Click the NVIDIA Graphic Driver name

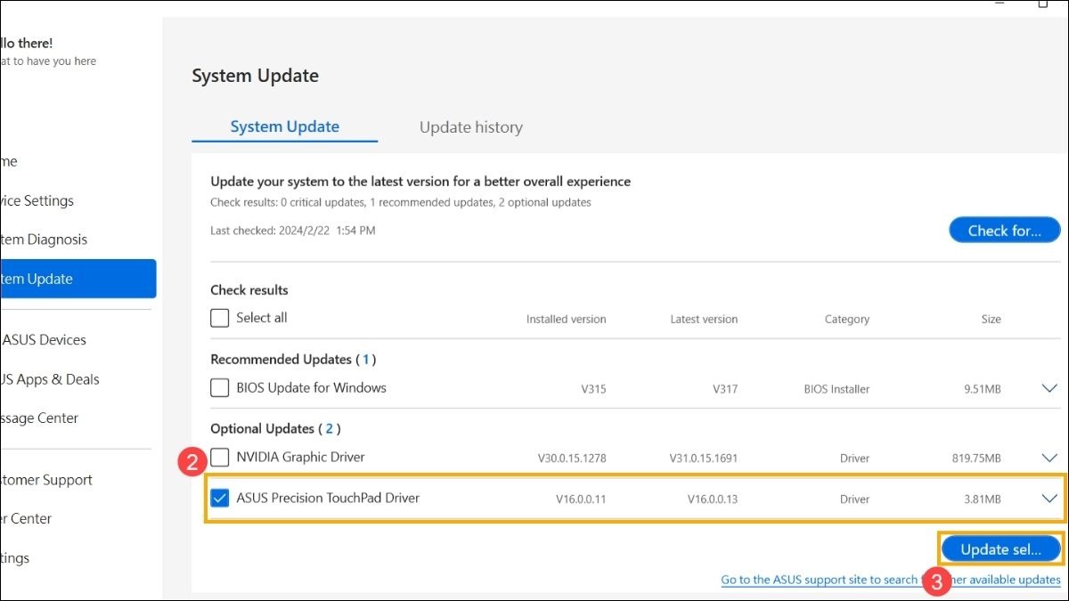tap(300, 457)
